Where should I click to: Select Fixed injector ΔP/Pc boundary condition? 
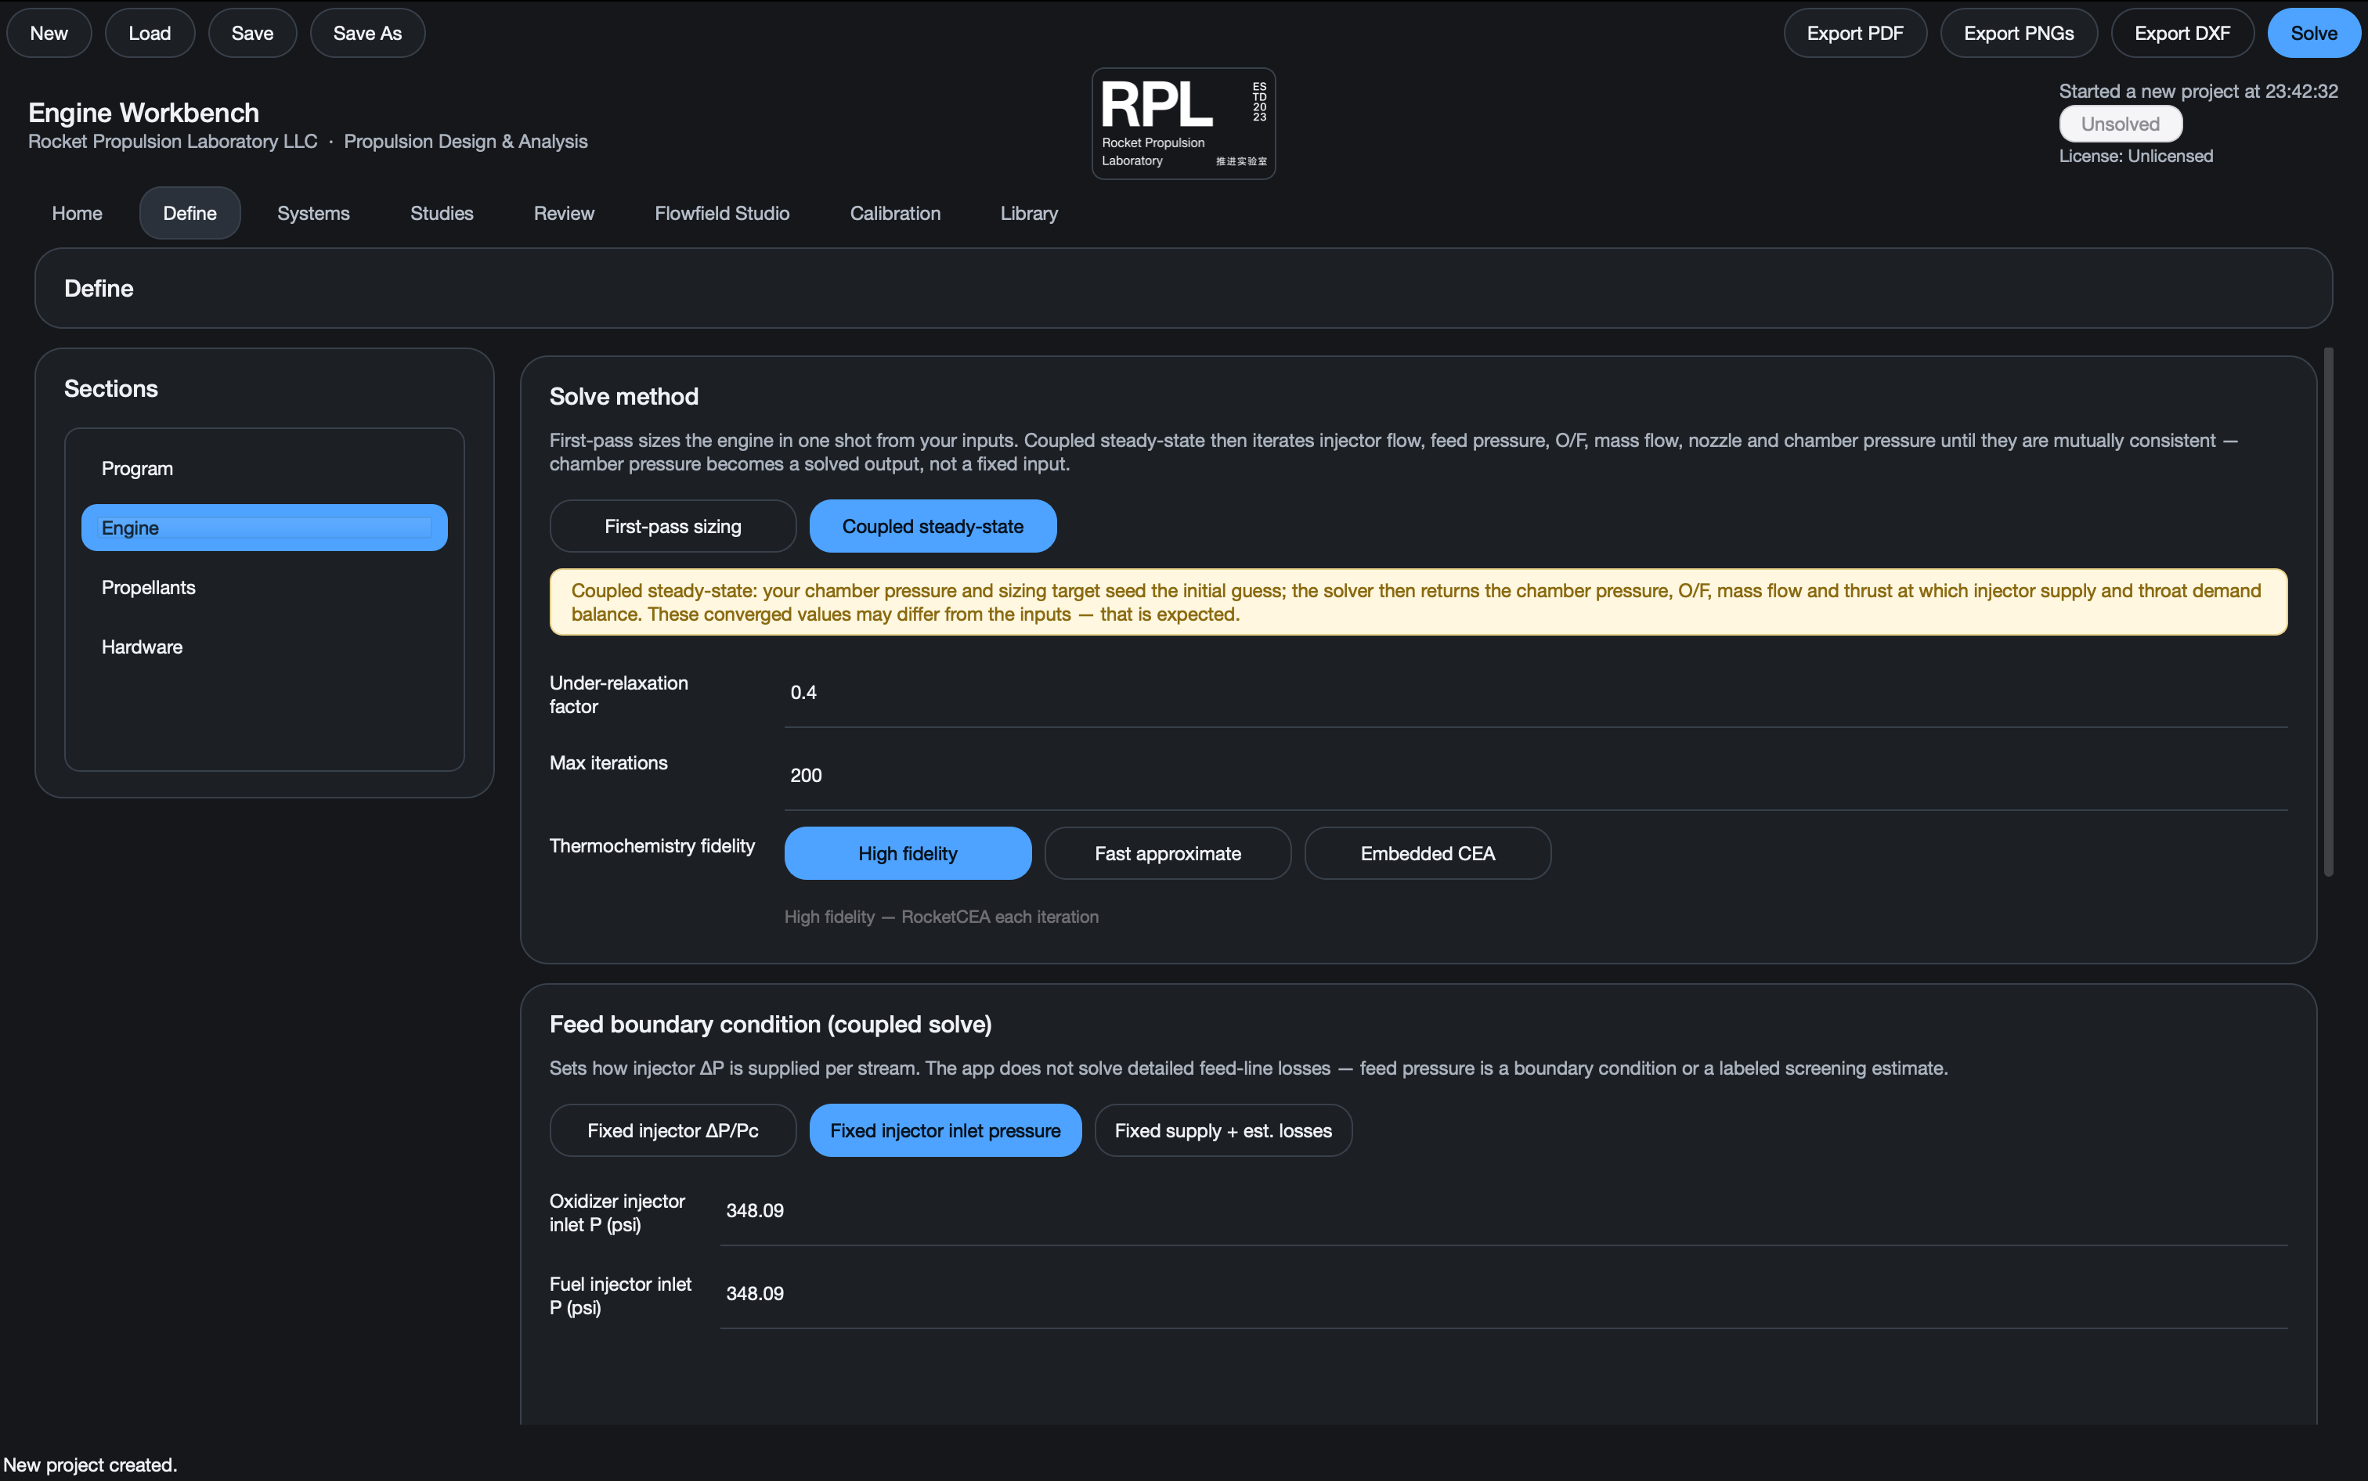click(673, 1130)
